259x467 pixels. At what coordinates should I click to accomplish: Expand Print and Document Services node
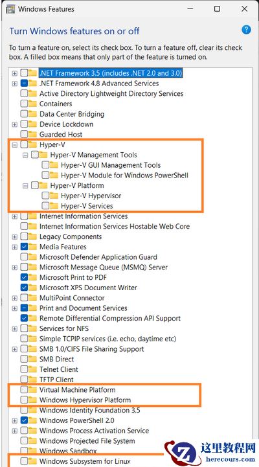[15, 308]
